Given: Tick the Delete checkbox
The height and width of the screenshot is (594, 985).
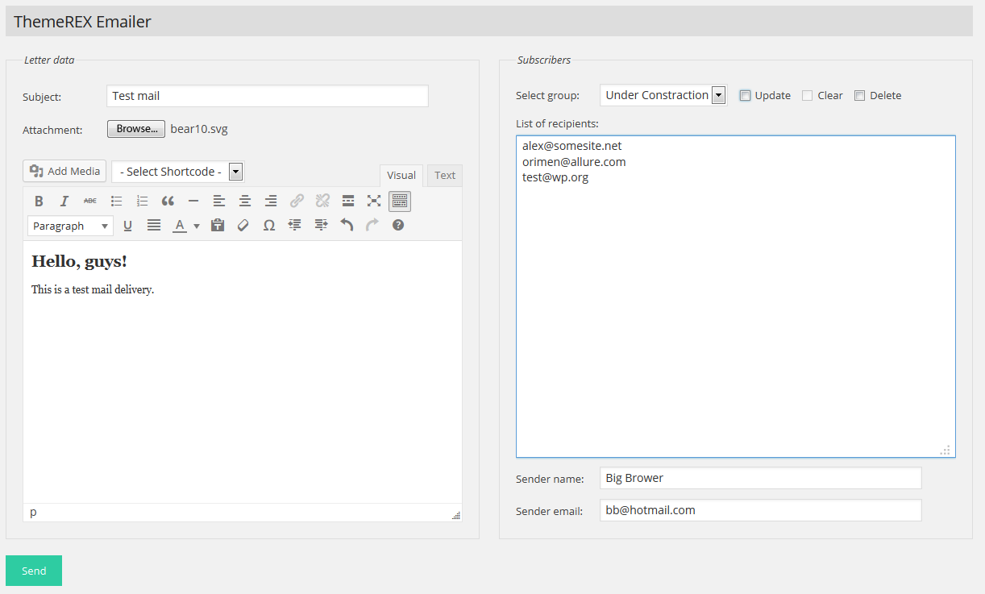Looking at the screenshot, I should (860, 96).
